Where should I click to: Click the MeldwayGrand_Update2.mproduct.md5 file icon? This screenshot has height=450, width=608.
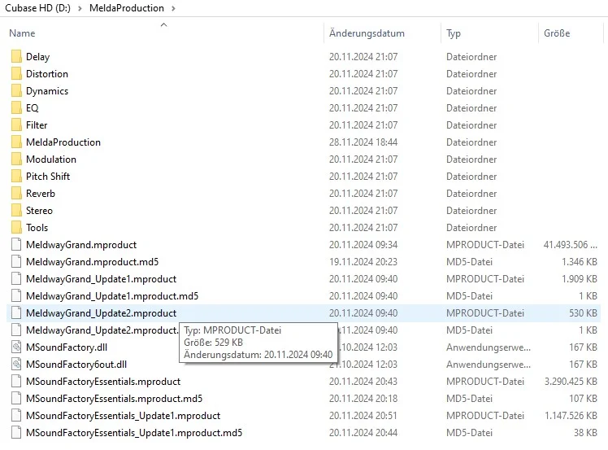tap(16, 330)
